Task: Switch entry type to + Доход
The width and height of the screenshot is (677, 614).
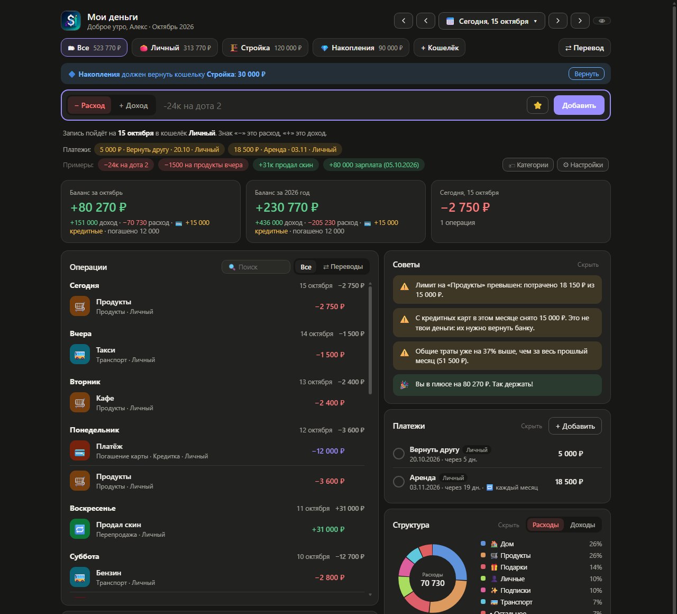Action: tap(133, 105)
